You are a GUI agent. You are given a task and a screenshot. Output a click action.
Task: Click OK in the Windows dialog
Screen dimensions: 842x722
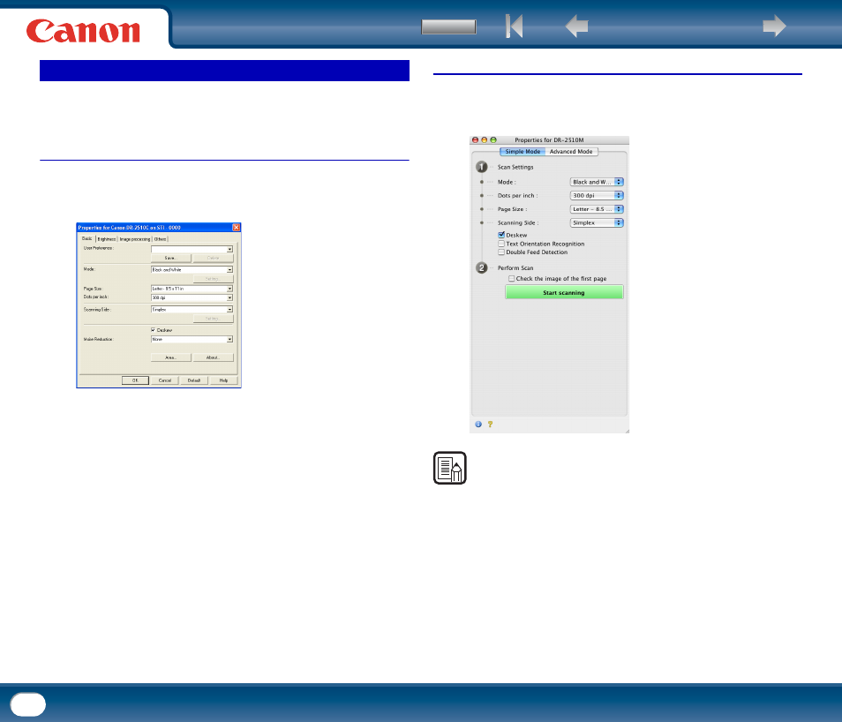point(135,380)
